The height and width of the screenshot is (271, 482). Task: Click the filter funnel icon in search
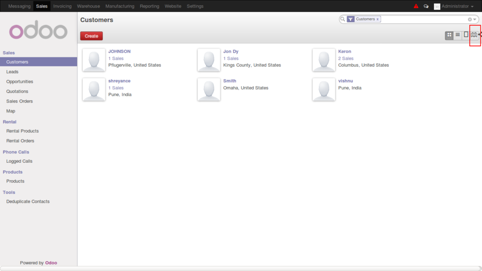(x=351, y=19)
